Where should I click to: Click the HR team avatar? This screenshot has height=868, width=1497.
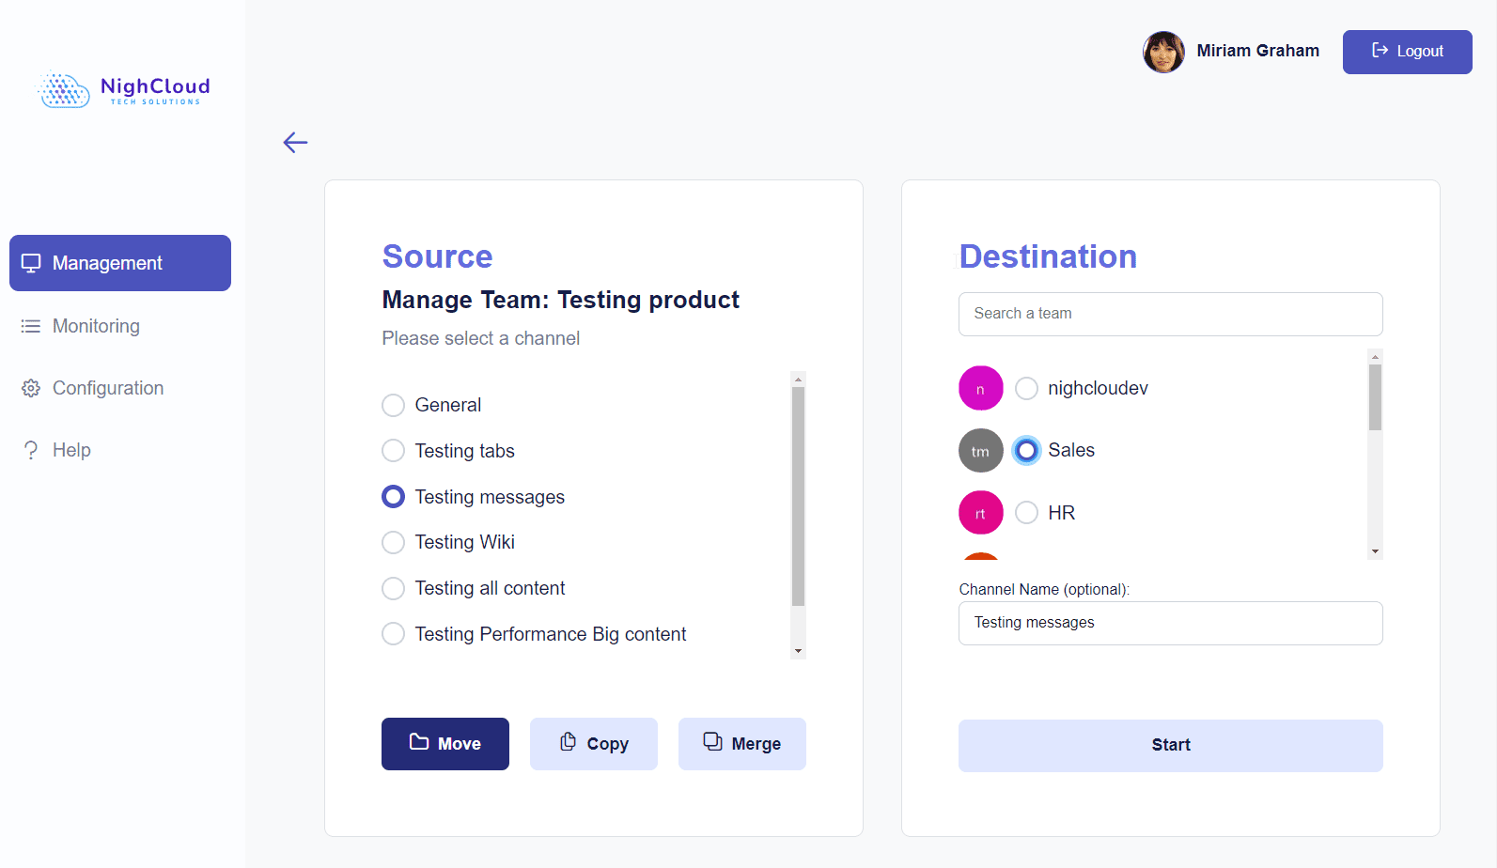coord(980,513)
